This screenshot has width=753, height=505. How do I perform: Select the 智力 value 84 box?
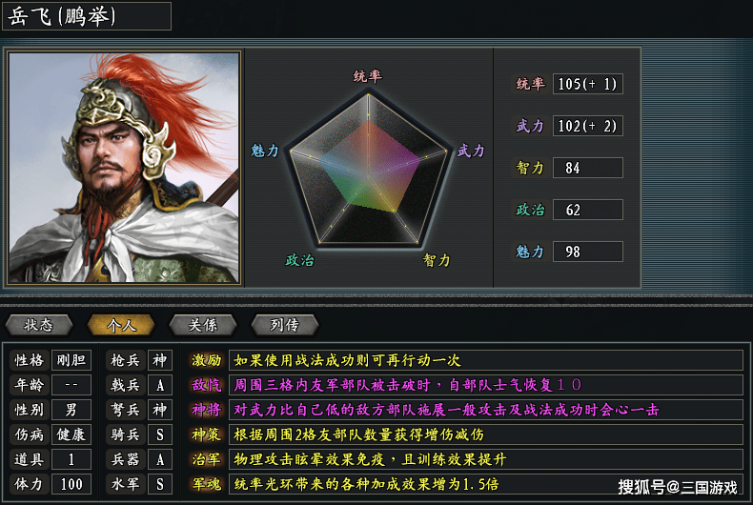(x=588, y=168)
